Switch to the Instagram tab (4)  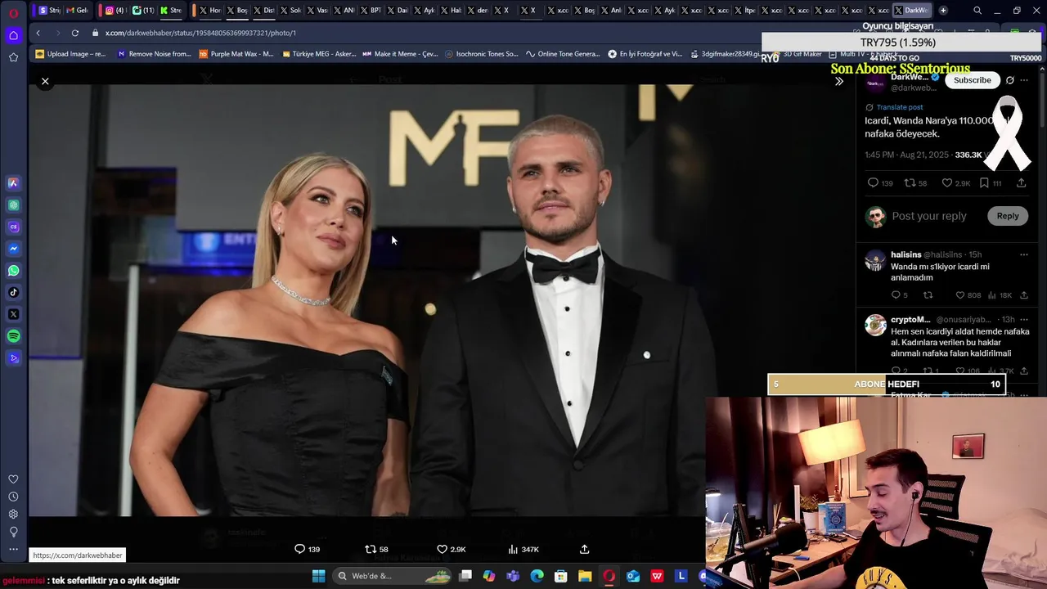(115, 11)
